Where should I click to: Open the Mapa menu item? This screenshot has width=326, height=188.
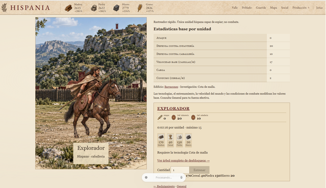274,8
